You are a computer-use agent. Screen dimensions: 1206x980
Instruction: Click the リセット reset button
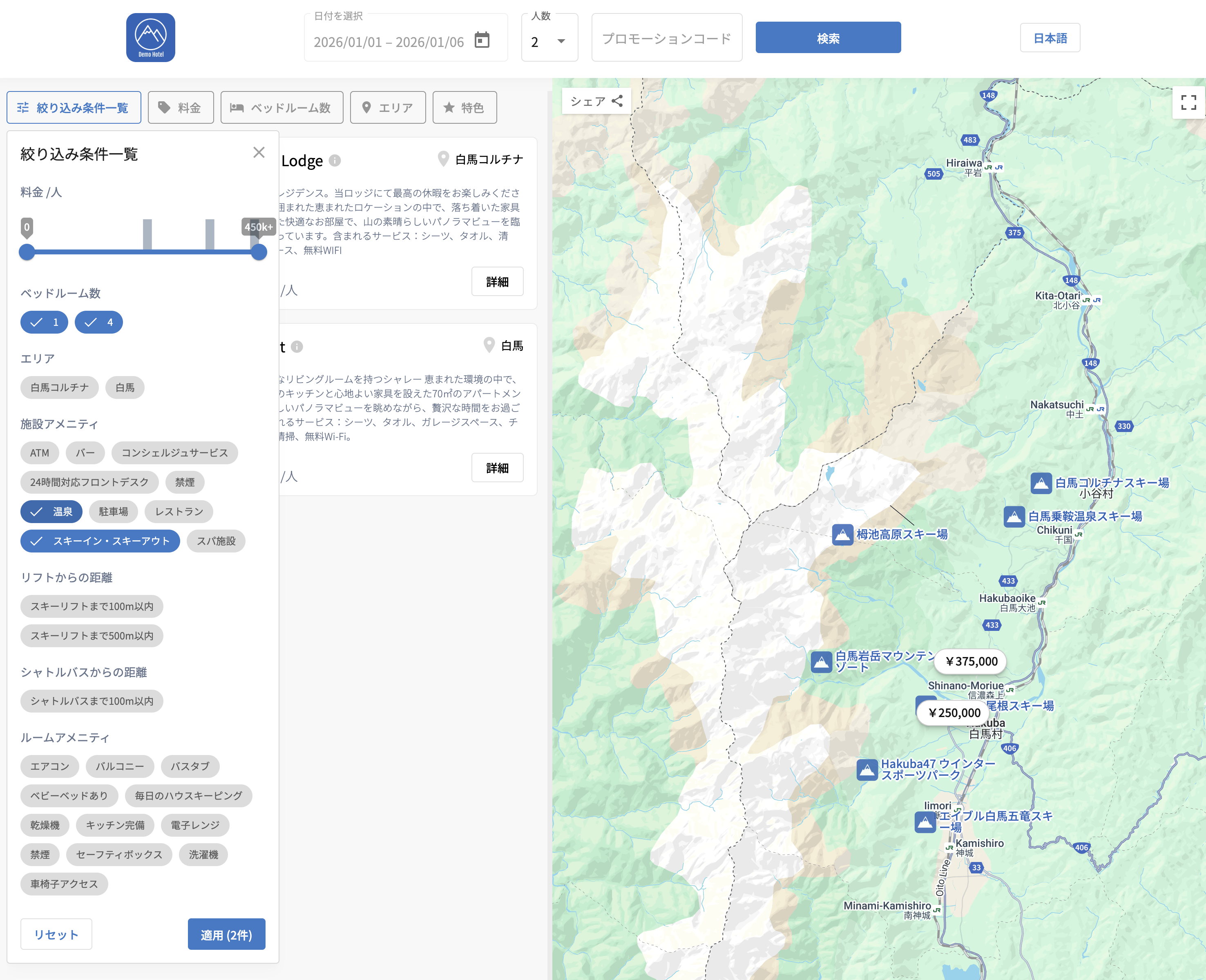click(56, 934)
